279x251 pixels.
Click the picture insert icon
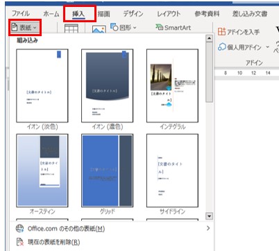(x=99, y=29)
